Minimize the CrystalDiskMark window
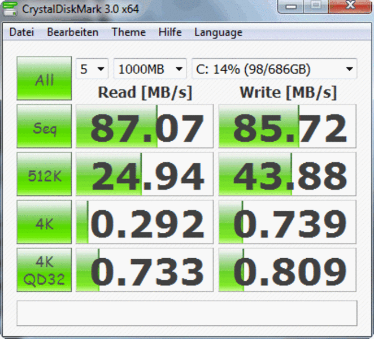The height and width of the screenshot is (339, 374). pyautogui.click(x=291, y=6)
